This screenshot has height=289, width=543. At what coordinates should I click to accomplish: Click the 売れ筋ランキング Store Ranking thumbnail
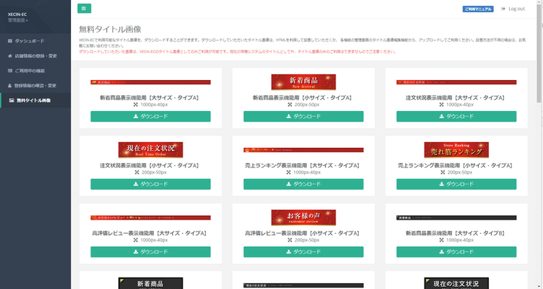456,149
